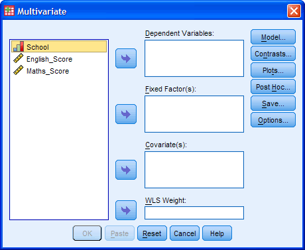Open the Options... dialog
This screenshot has width=305, height=250.
273,120
